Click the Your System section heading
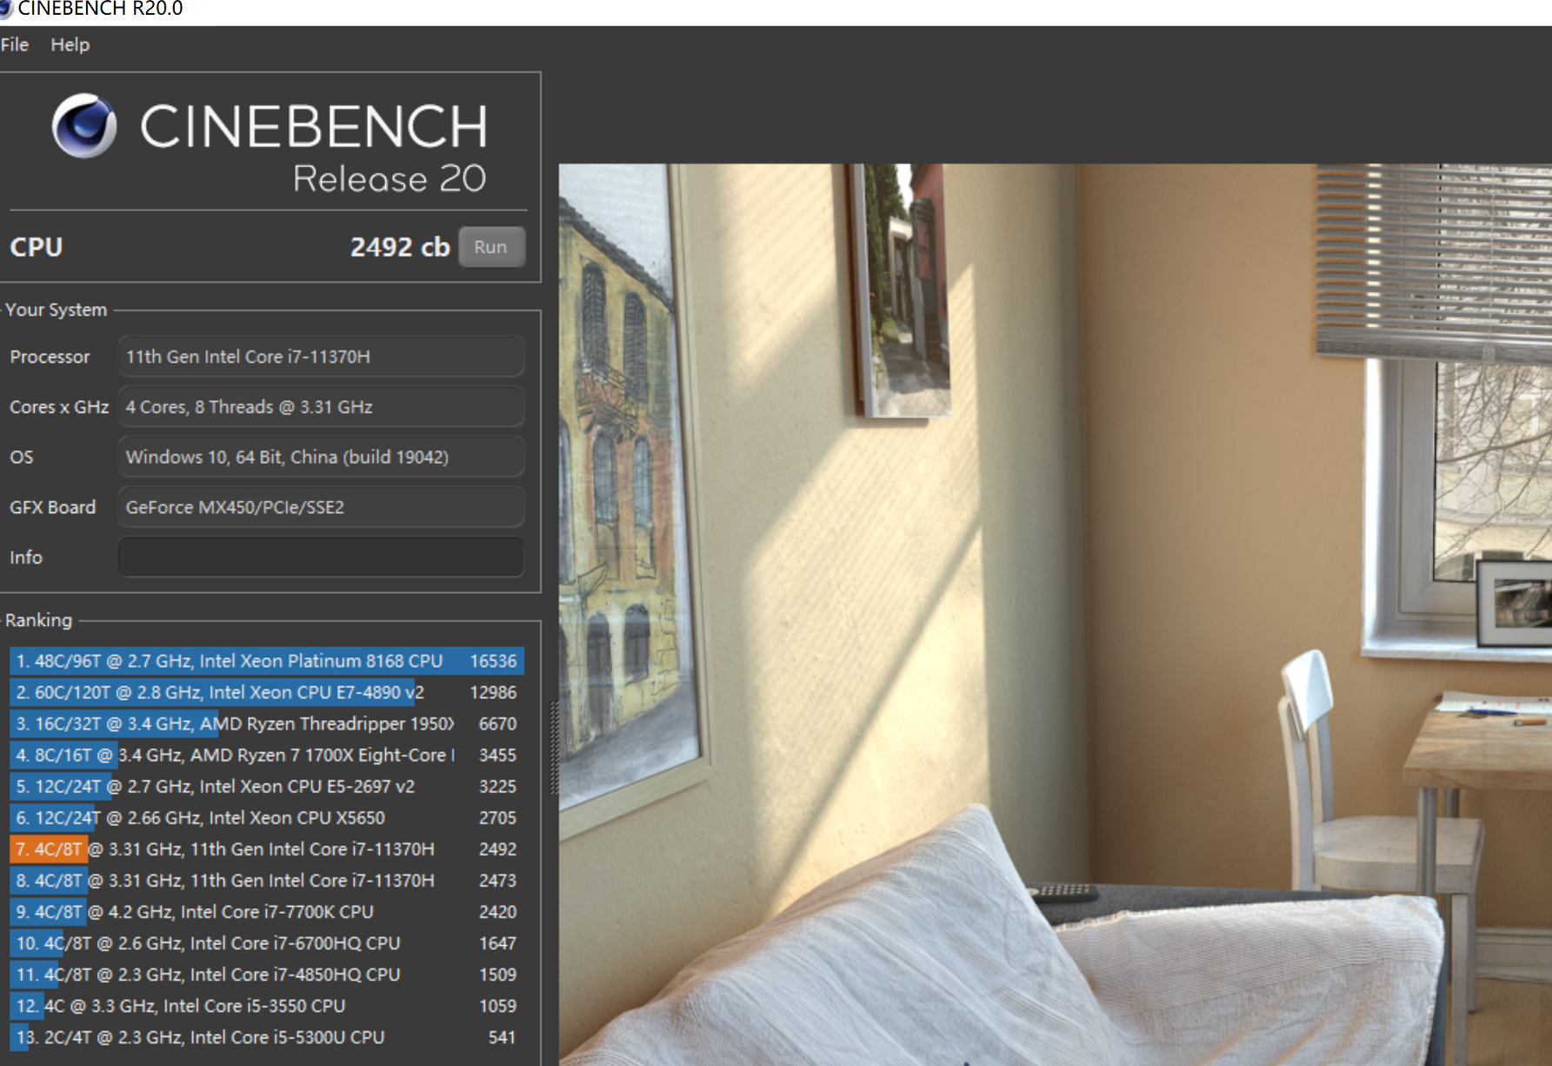Viewport: 1552px width, 1066px height. [56, 310]
